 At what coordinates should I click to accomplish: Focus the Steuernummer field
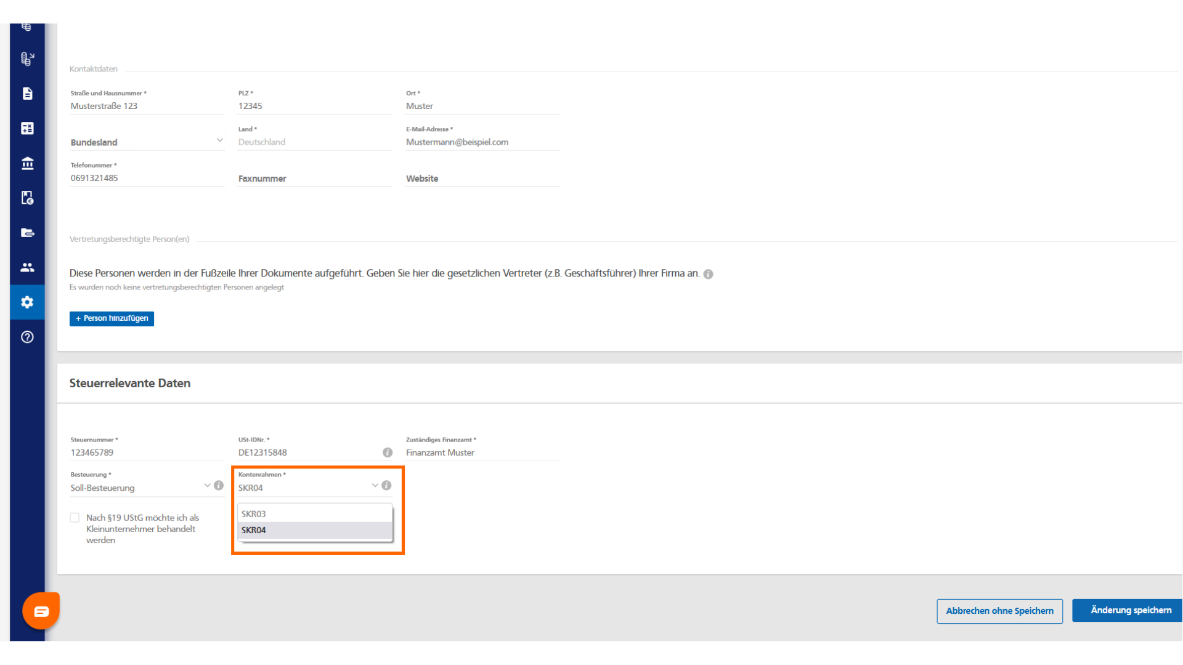pos(147,453)
